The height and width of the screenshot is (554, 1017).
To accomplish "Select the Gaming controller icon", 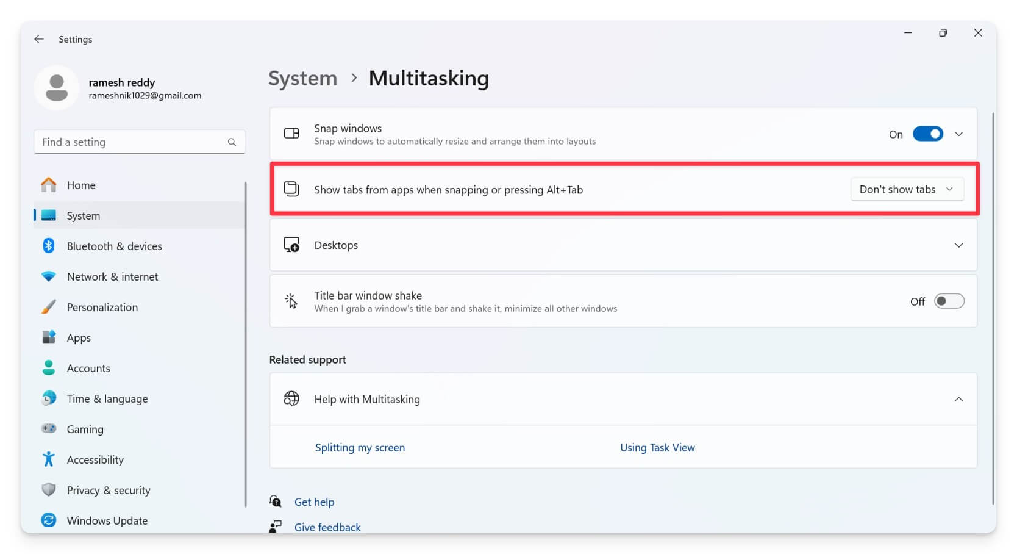I will coord(48,429).
